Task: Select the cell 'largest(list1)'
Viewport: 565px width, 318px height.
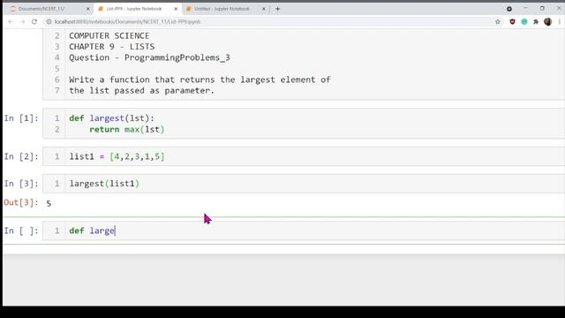Action: tap(304, 184)
